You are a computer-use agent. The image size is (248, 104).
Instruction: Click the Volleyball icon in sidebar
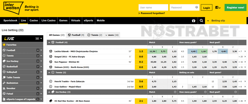[4, 72]
